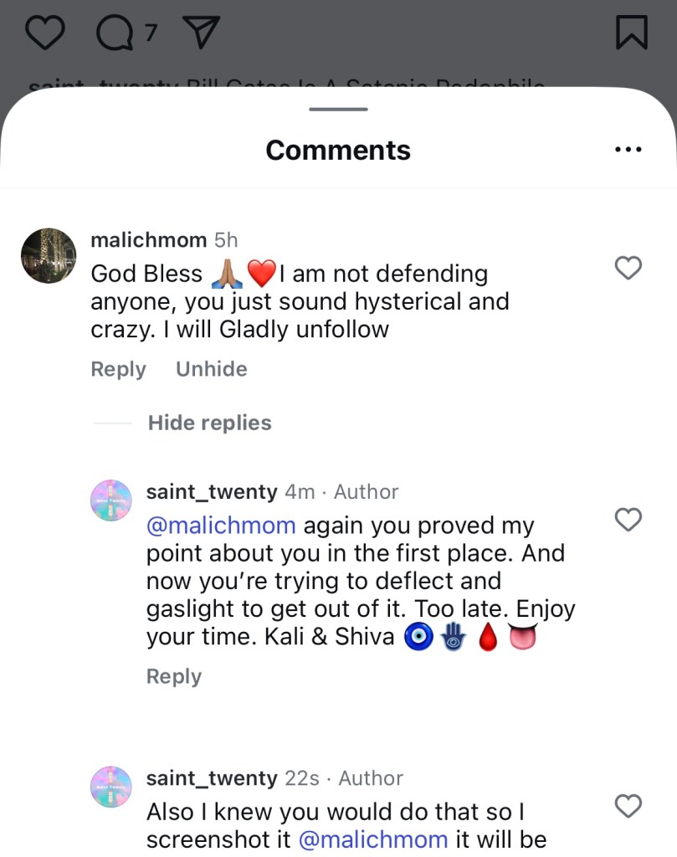Unhide malichmom's hidden comment
This screenshot has width=677, height=857.
point(211,369)
